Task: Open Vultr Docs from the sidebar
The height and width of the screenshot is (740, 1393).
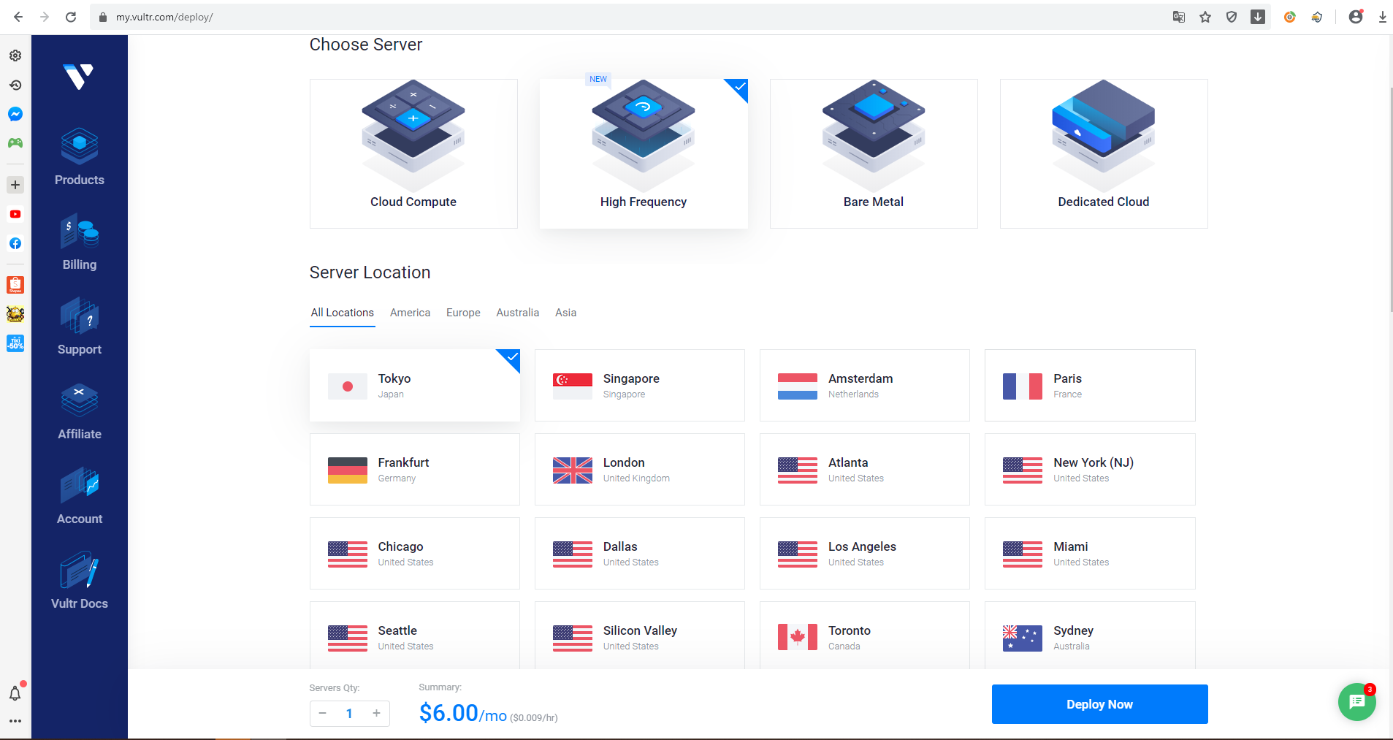Action: tap(79, 581)
